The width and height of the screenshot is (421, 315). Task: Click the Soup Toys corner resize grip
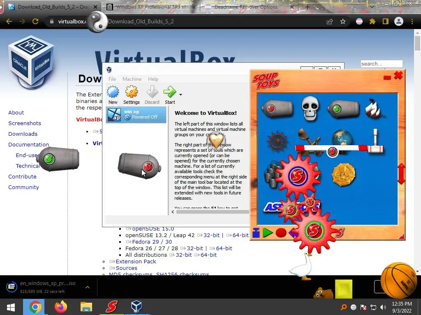coord(401,236)
